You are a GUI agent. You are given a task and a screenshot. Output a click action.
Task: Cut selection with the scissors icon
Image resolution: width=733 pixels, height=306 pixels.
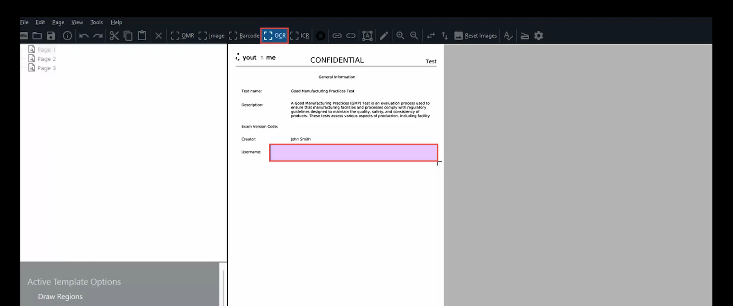[114, 36]
